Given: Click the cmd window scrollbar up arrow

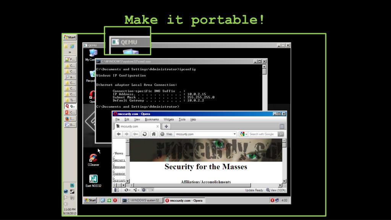Looking at the screenshot, I should [x=264, y=66].
